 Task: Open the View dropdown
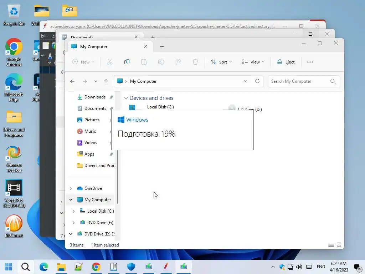point(253,62)
